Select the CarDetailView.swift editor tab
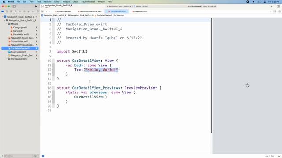282x158 pixels. (117, 11)
